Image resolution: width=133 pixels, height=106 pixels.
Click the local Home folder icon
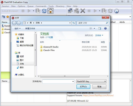pyautogui.click(x=51, y=11)
